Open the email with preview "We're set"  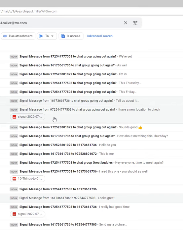[91, 56]
